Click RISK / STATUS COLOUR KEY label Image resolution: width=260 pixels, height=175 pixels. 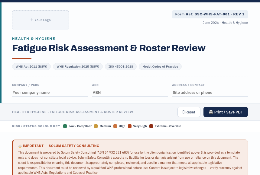36,126
